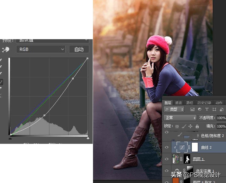226x183 pixels.
Task: Select the pencil draw-curve tool
Action: pos(1,88)
